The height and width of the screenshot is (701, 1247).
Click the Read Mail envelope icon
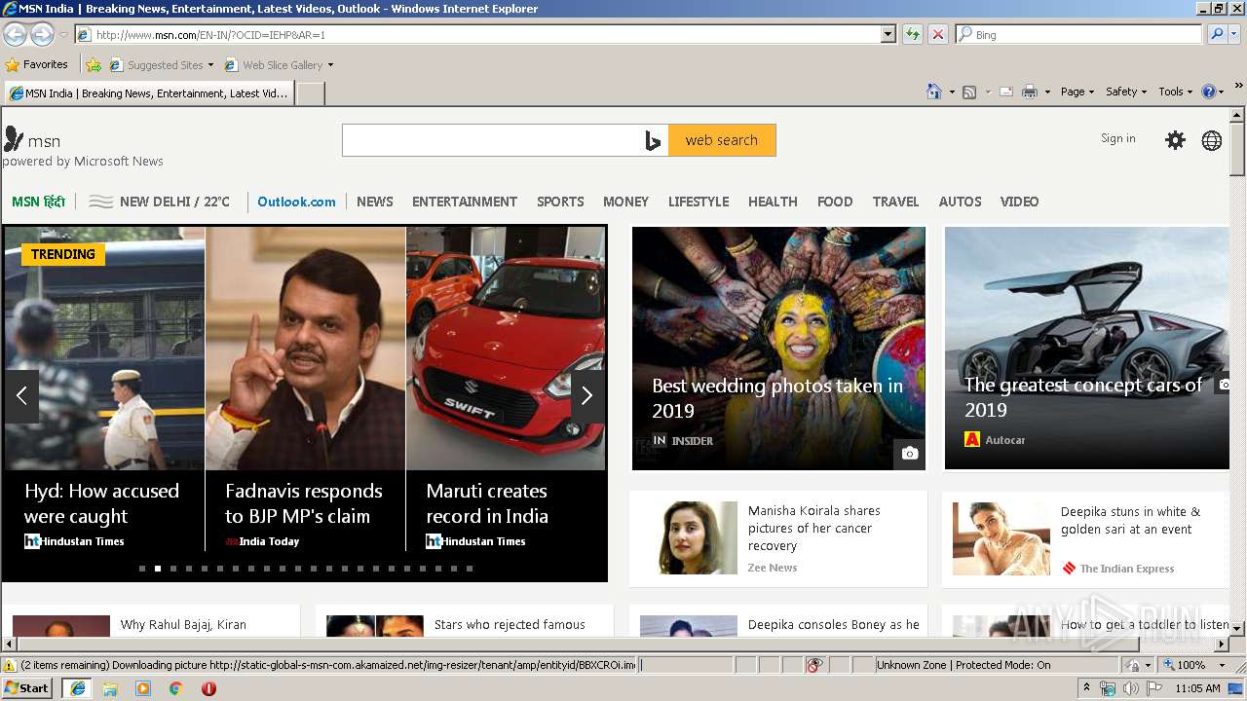coord(1006,92)
